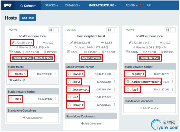Open actions menu for log-1 container

(x=56, y=99)
